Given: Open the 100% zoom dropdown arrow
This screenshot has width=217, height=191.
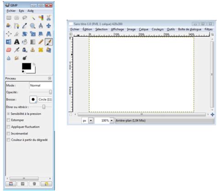Looking at the screenshot, I should 112,121.
